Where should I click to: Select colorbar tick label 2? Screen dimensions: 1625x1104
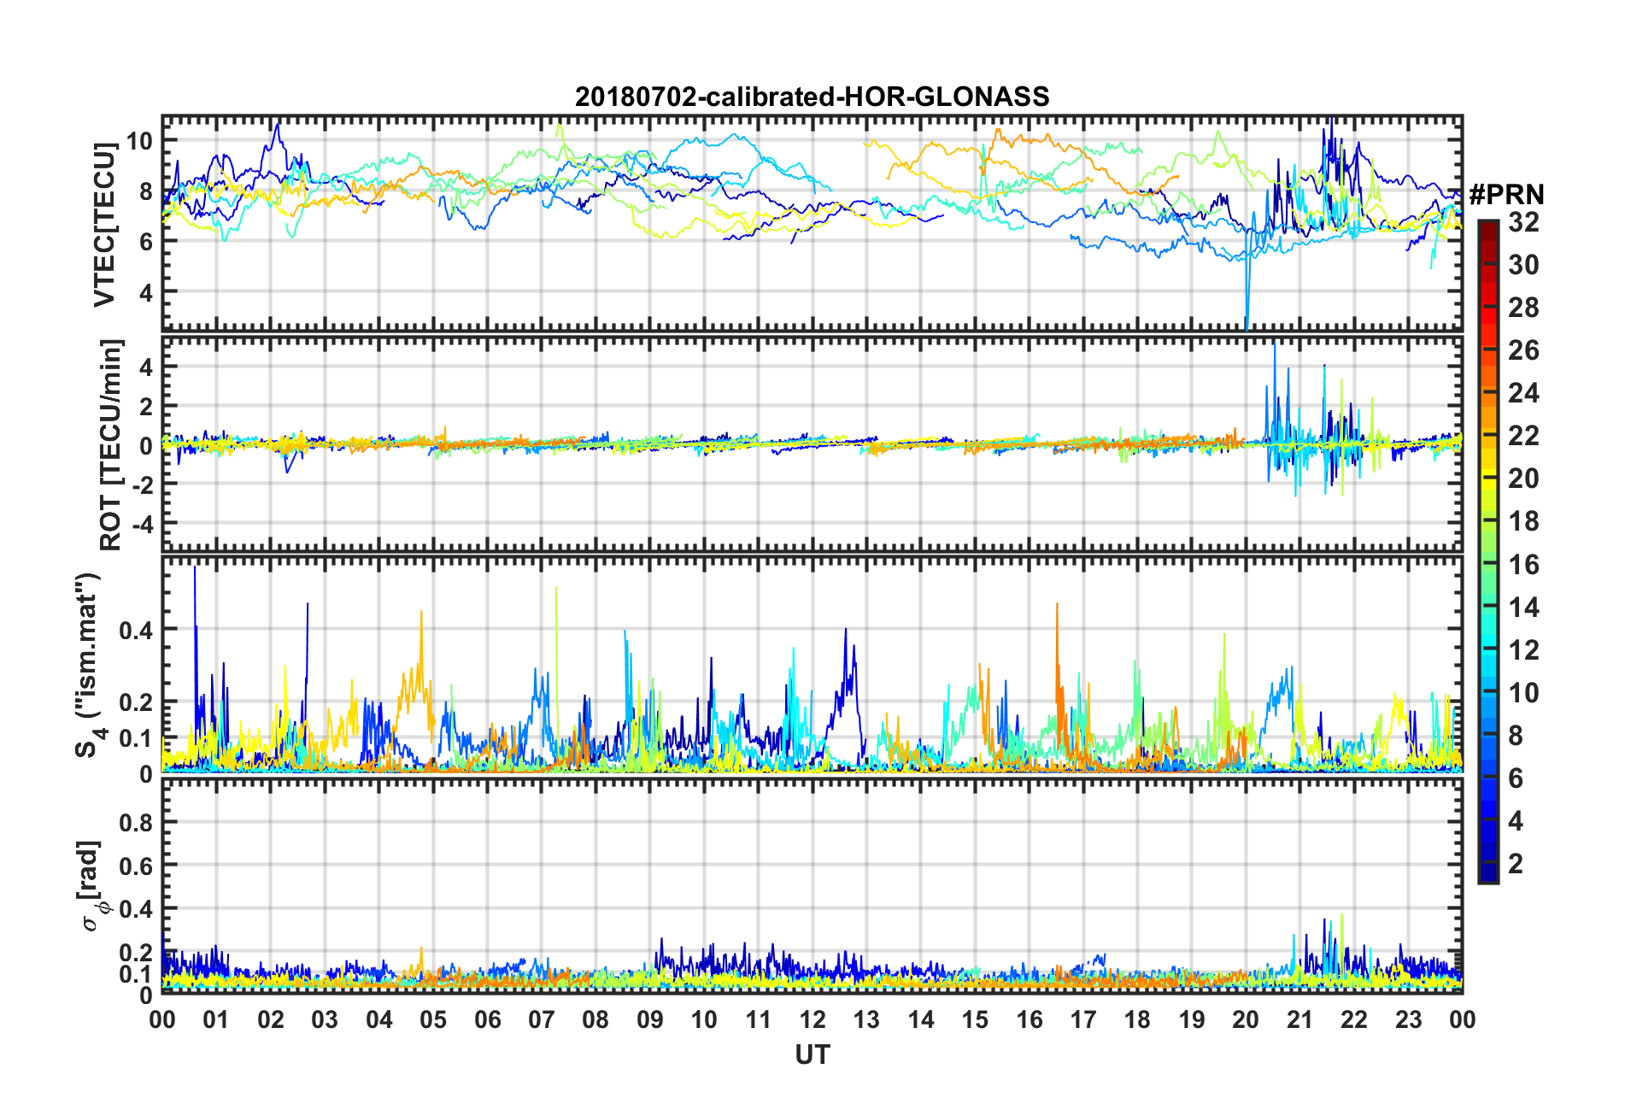point(1516,864)
